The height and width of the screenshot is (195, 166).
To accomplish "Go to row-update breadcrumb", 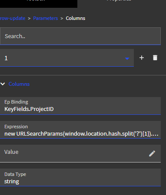I will point(13,18).
